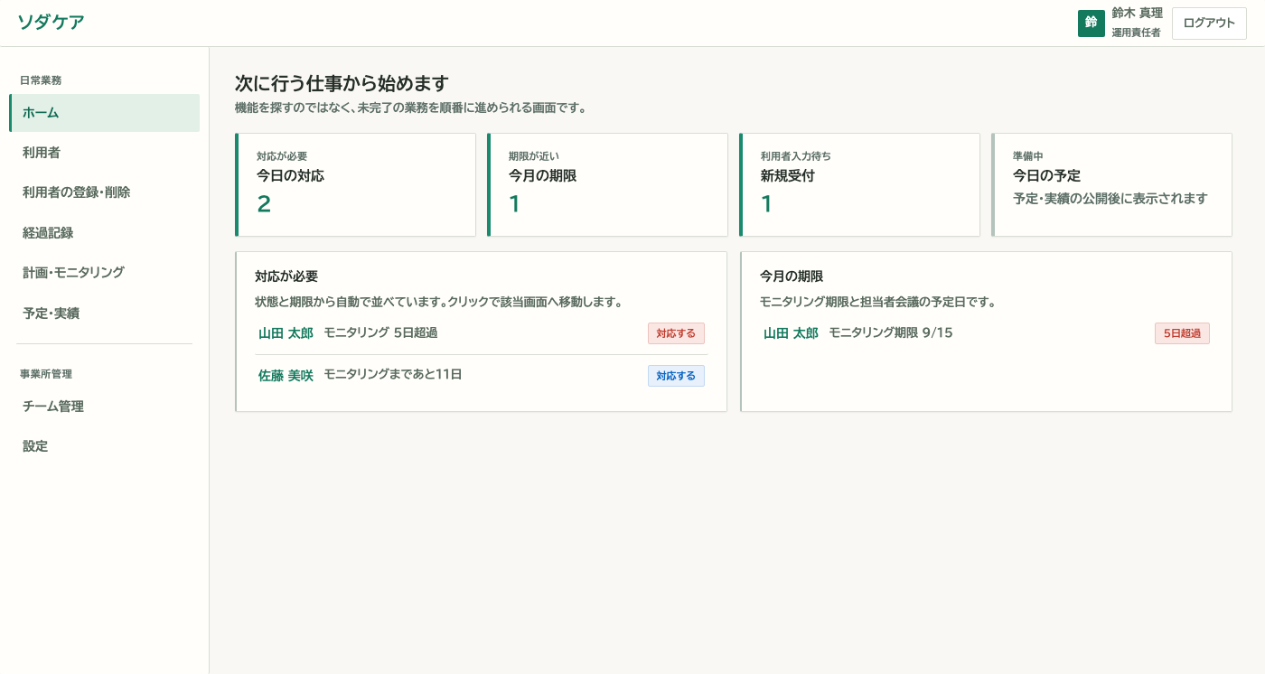Click the 5日超過 badge in 今月の期限 panel

tap(1182, 333)
